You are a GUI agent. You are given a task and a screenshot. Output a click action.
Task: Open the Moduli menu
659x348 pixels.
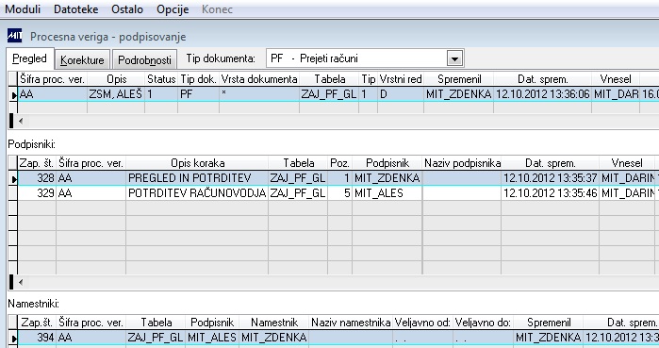[x=23, y=9]
